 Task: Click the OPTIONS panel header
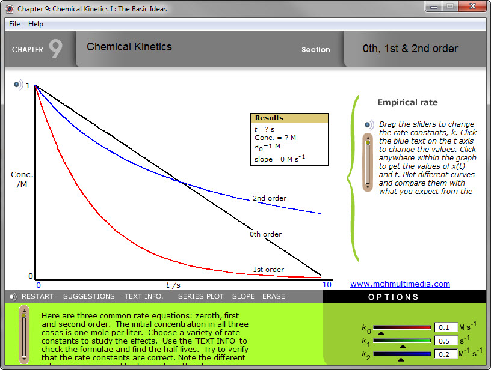tap(404, 297)
